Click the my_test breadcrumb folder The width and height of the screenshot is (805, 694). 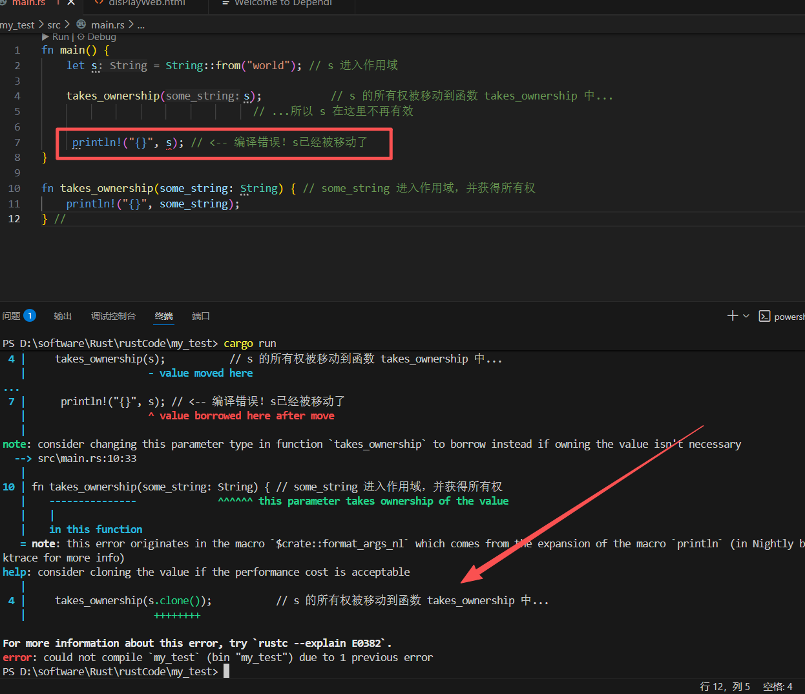17,25
